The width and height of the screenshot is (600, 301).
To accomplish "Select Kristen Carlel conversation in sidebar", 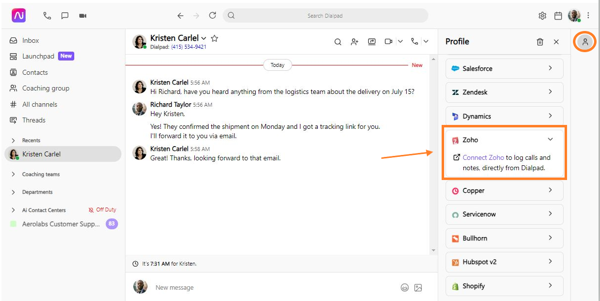I will tap(63, 154).
